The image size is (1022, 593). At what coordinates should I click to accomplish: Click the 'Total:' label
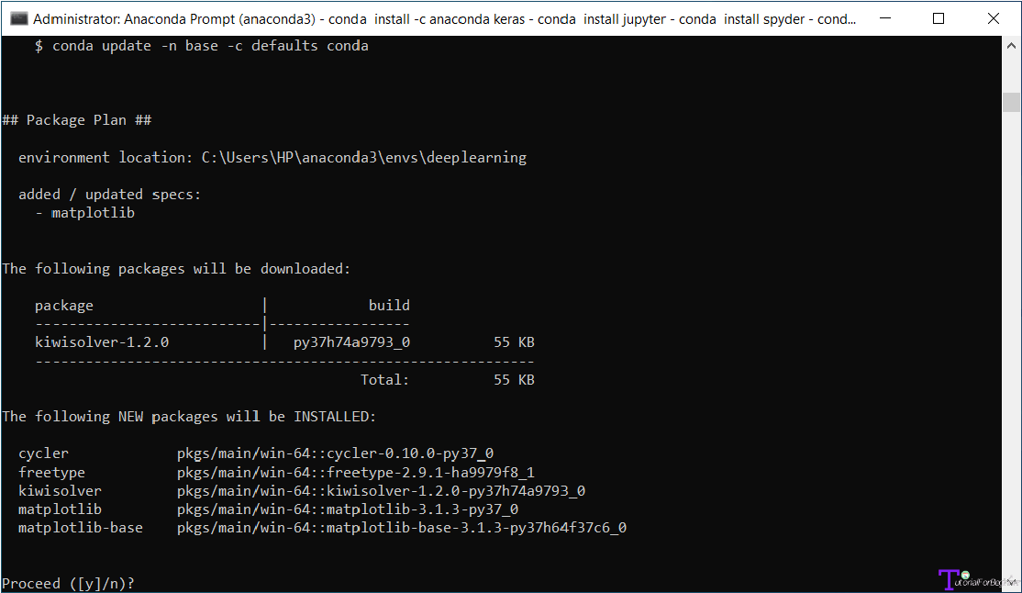pyautogui.click(x=384, y=380)
